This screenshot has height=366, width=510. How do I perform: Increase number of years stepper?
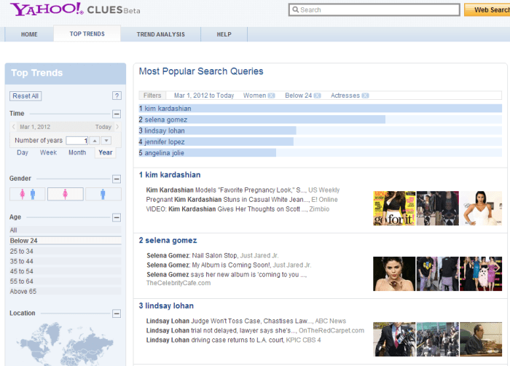click(95, 141)
